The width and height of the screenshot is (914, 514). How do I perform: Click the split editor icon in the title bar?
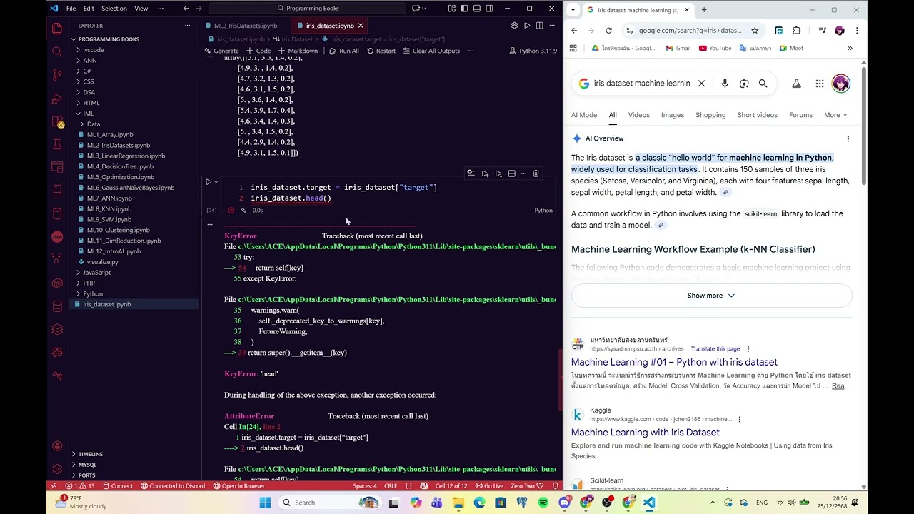(539, 26)
